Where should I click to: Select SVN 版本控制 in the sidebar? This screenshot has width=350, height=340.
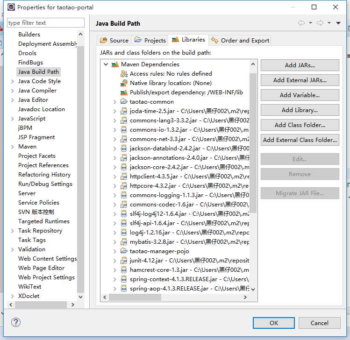[36, 212]
